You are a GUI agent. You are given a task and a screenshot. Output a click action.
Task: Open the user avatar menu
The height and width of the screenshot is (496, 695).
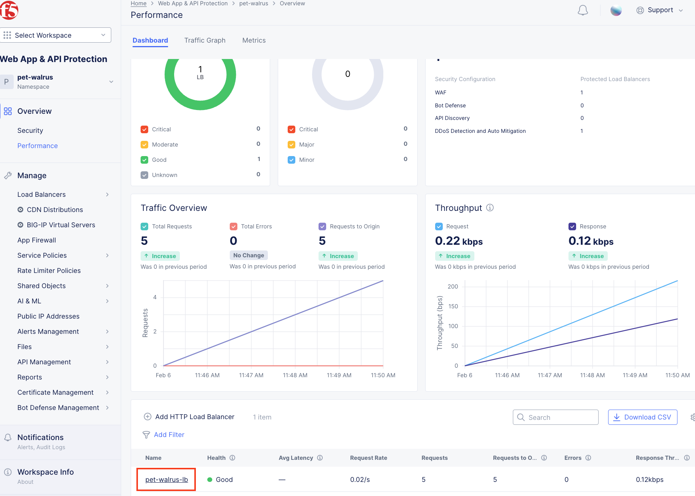coord(616,10)
